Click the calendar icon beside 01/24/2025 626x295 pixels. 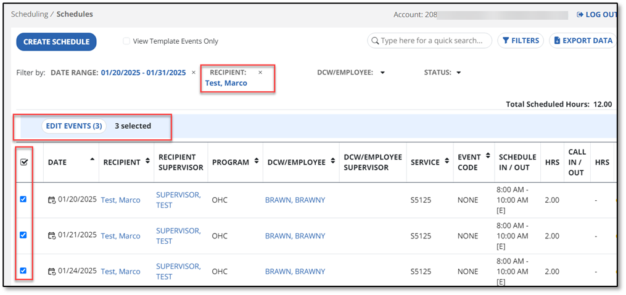click(52, 272)
